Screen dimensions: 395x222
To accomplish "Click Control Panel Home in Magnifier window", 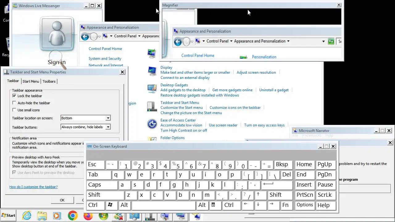I will point(198,55).
